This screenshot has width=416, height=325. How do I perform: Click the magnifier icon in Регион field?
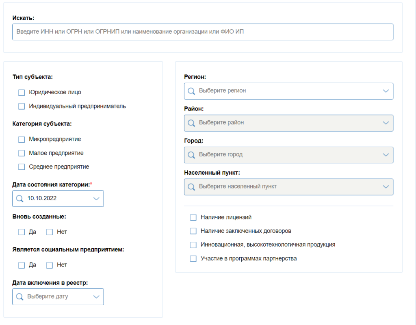point(191,91)
